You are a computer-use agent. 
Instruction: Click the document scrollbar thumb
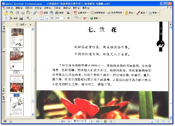coord(171,103)
